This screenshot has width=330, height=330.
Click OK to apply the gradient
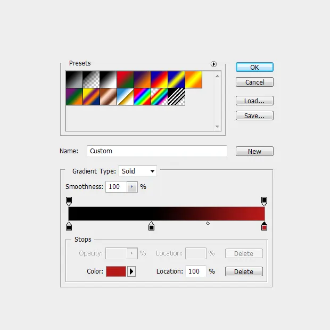254,68
